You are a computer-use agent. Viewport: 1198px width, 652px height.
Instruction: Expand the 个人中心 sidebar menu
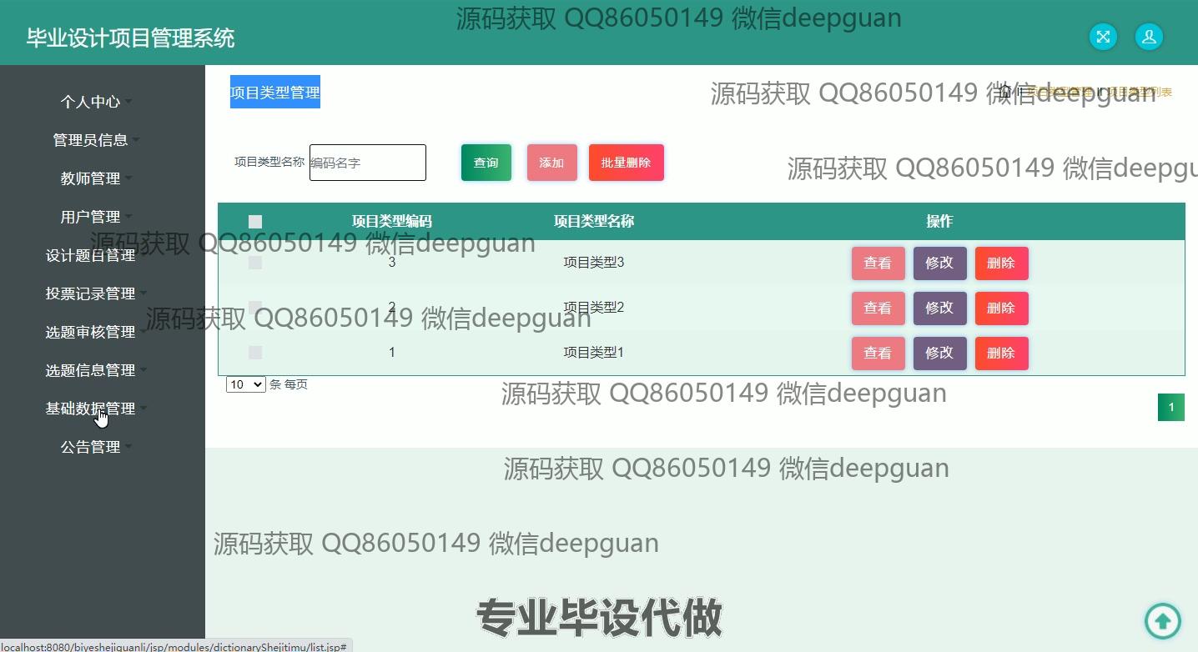91,102
